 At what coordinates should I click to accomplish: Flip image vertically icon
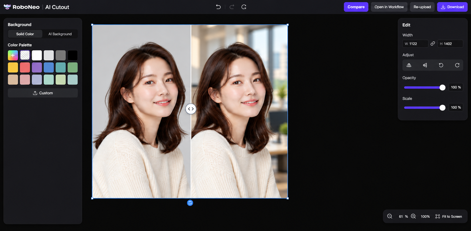click(425, 65)
